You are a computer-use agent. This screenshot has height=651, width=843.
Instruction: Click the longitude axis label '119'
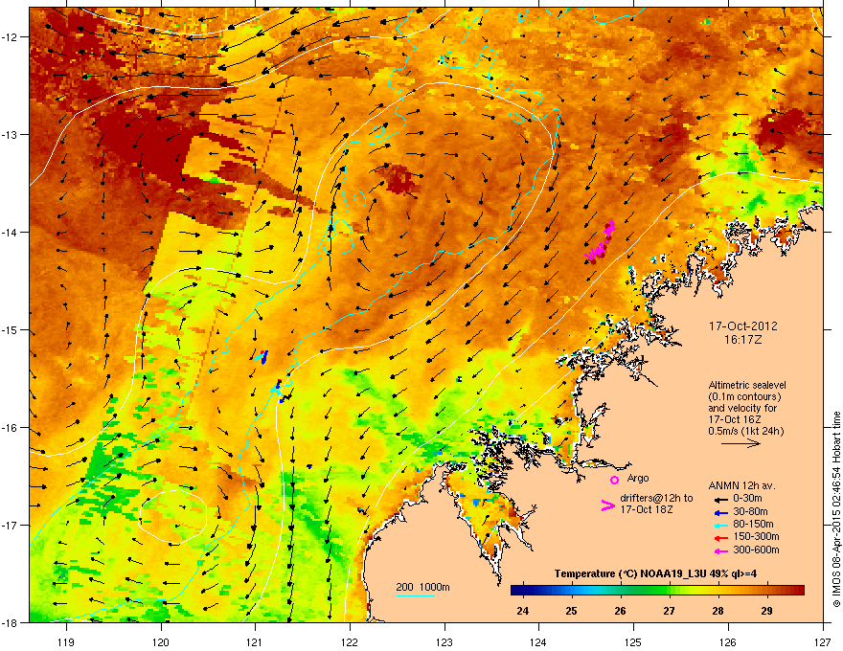pos(66,642)
